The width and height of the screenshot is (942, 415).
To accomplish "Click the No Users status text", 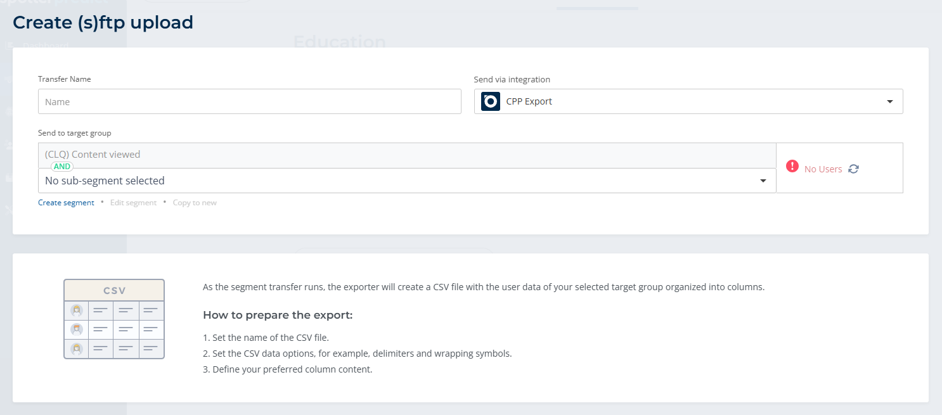I will tap(823, 169).
